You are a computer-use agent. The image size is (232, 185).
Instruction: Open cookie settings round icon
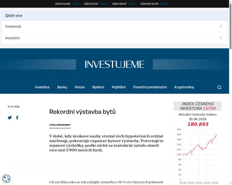[x=6, y=178]
